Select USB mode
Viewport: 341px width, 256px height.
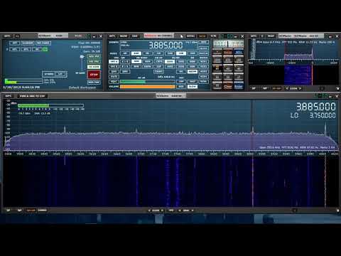193,53
